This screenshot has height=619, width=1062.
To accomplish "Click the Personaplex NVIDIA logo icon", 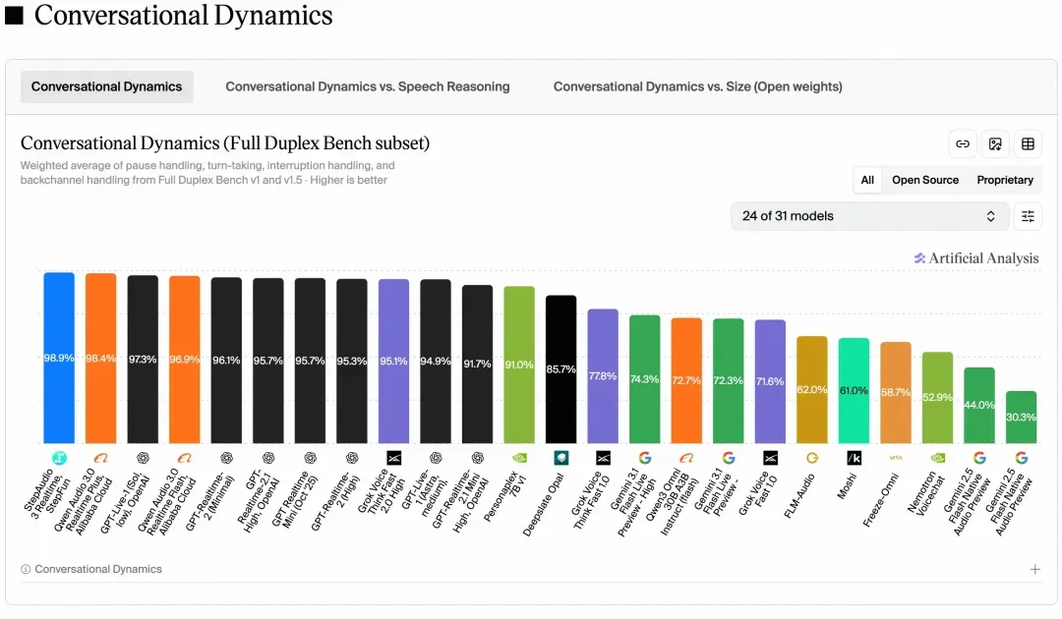I will pyautogui.click(x=519, y=458).
